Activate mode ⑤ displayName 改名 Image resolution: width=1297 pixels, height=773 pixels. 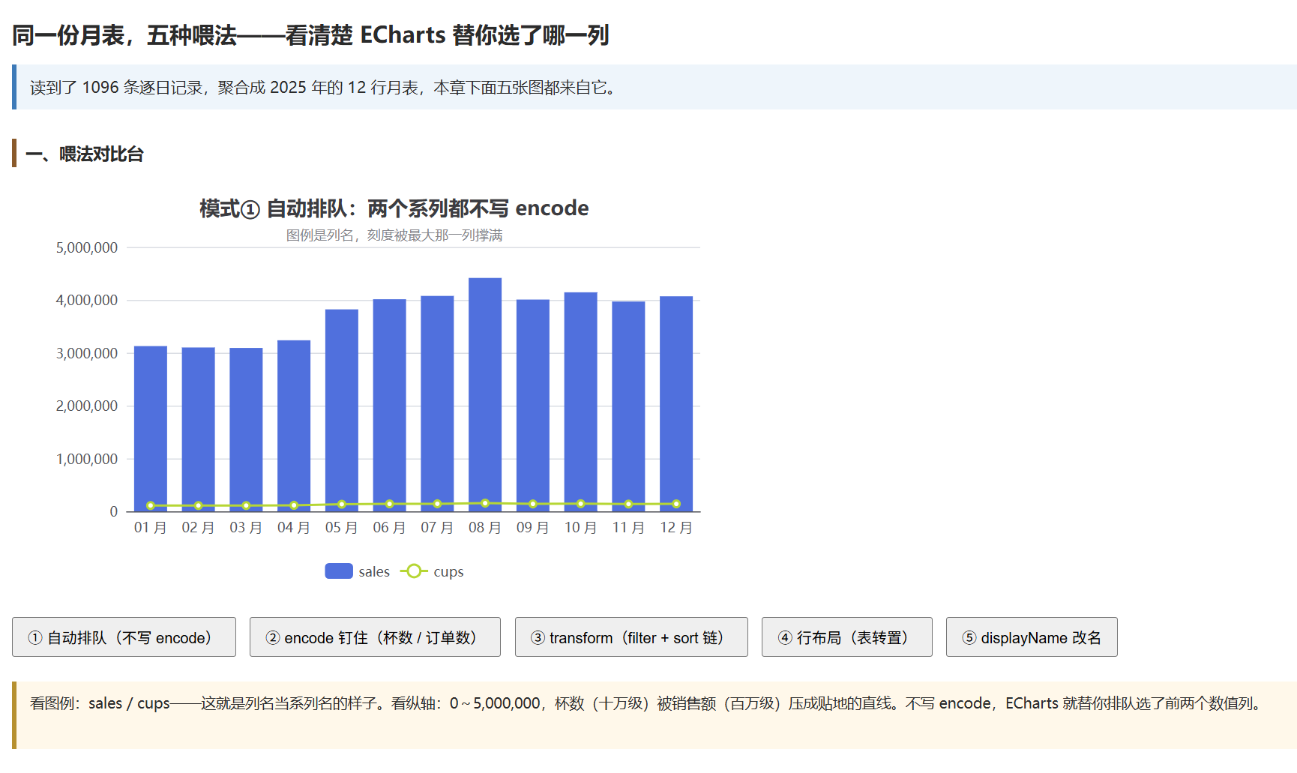click(x=1032, y=637)
